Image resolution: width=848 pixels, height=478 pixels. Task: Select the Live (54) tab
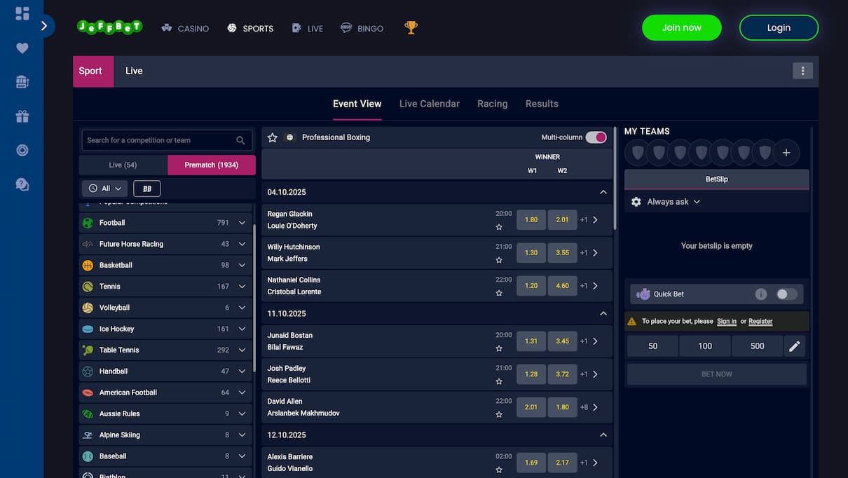coord(123,165)
